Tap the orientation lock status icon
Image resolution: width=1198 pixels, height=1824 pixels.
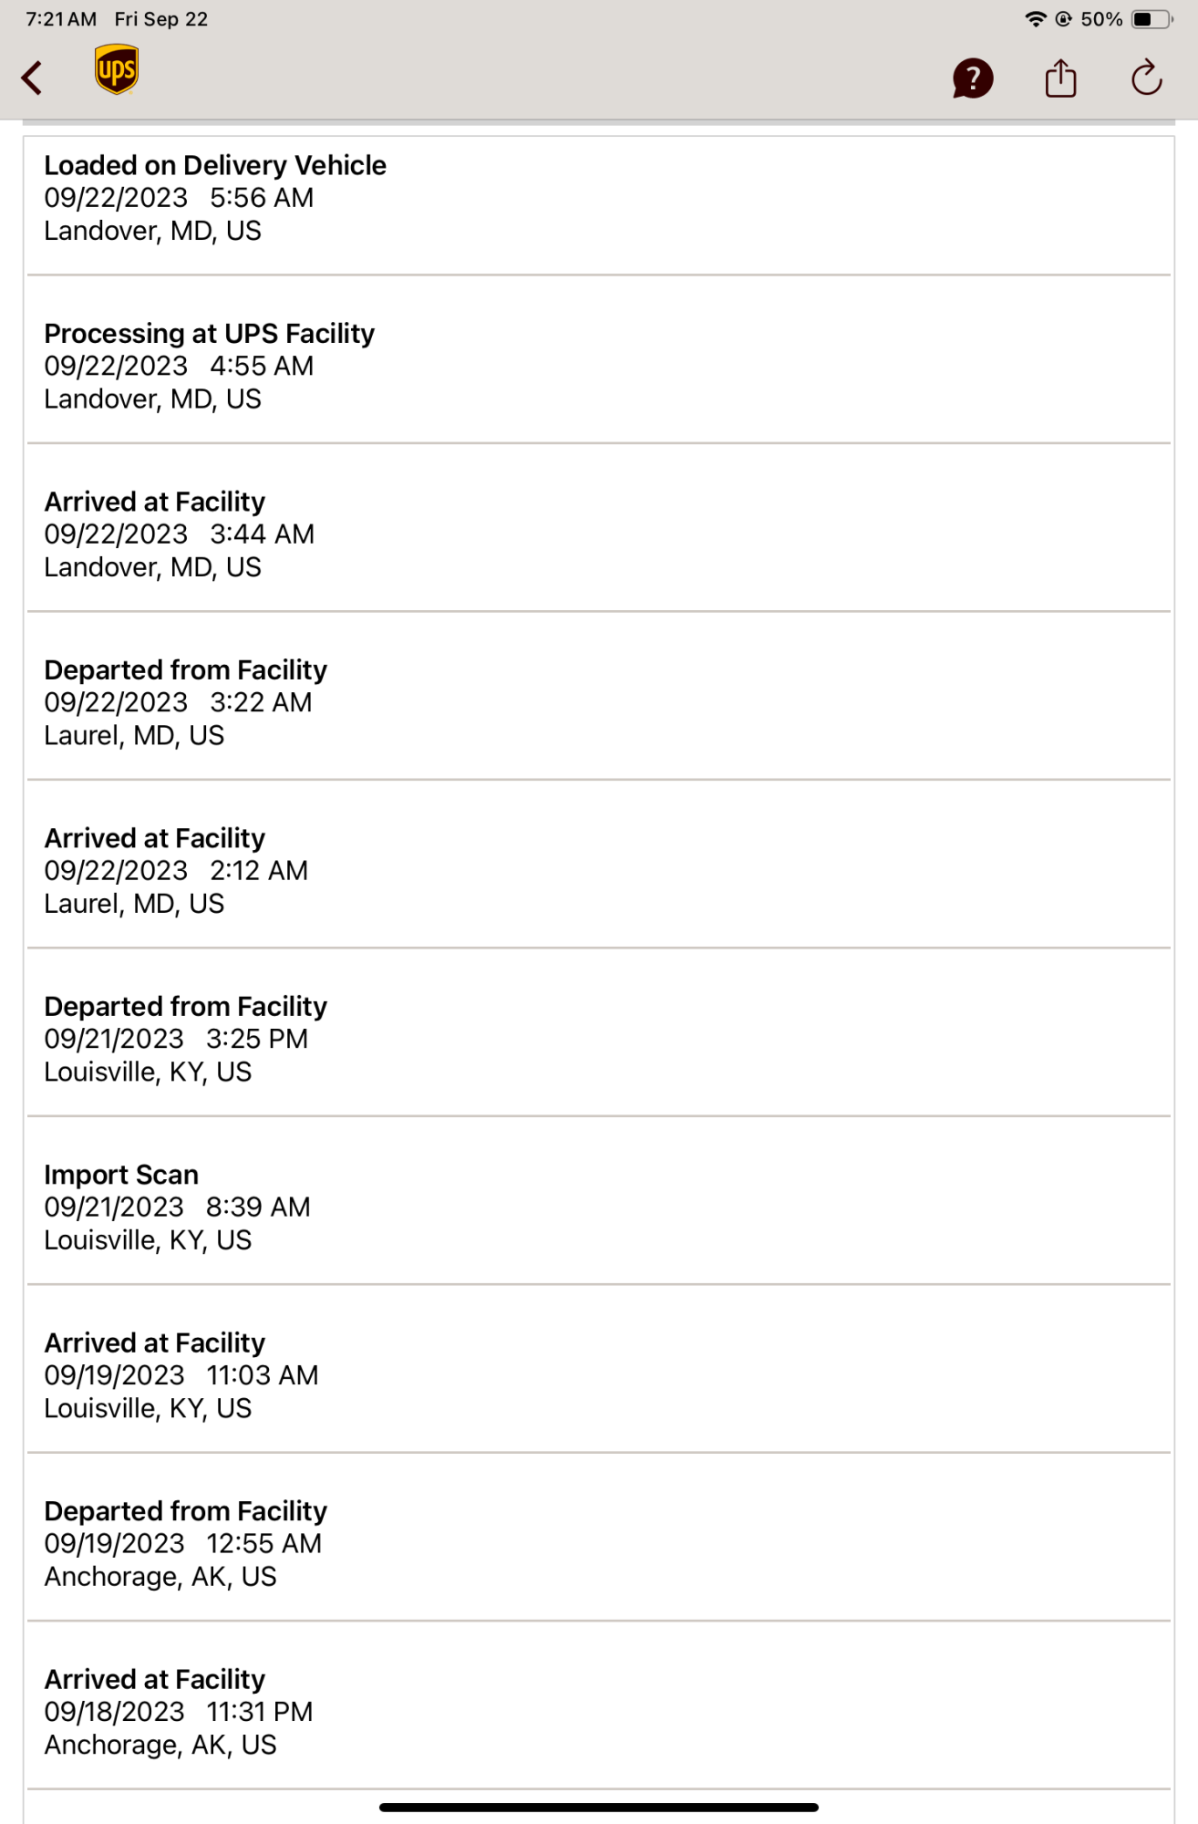pyautogui.click(x=1063, y=19)
